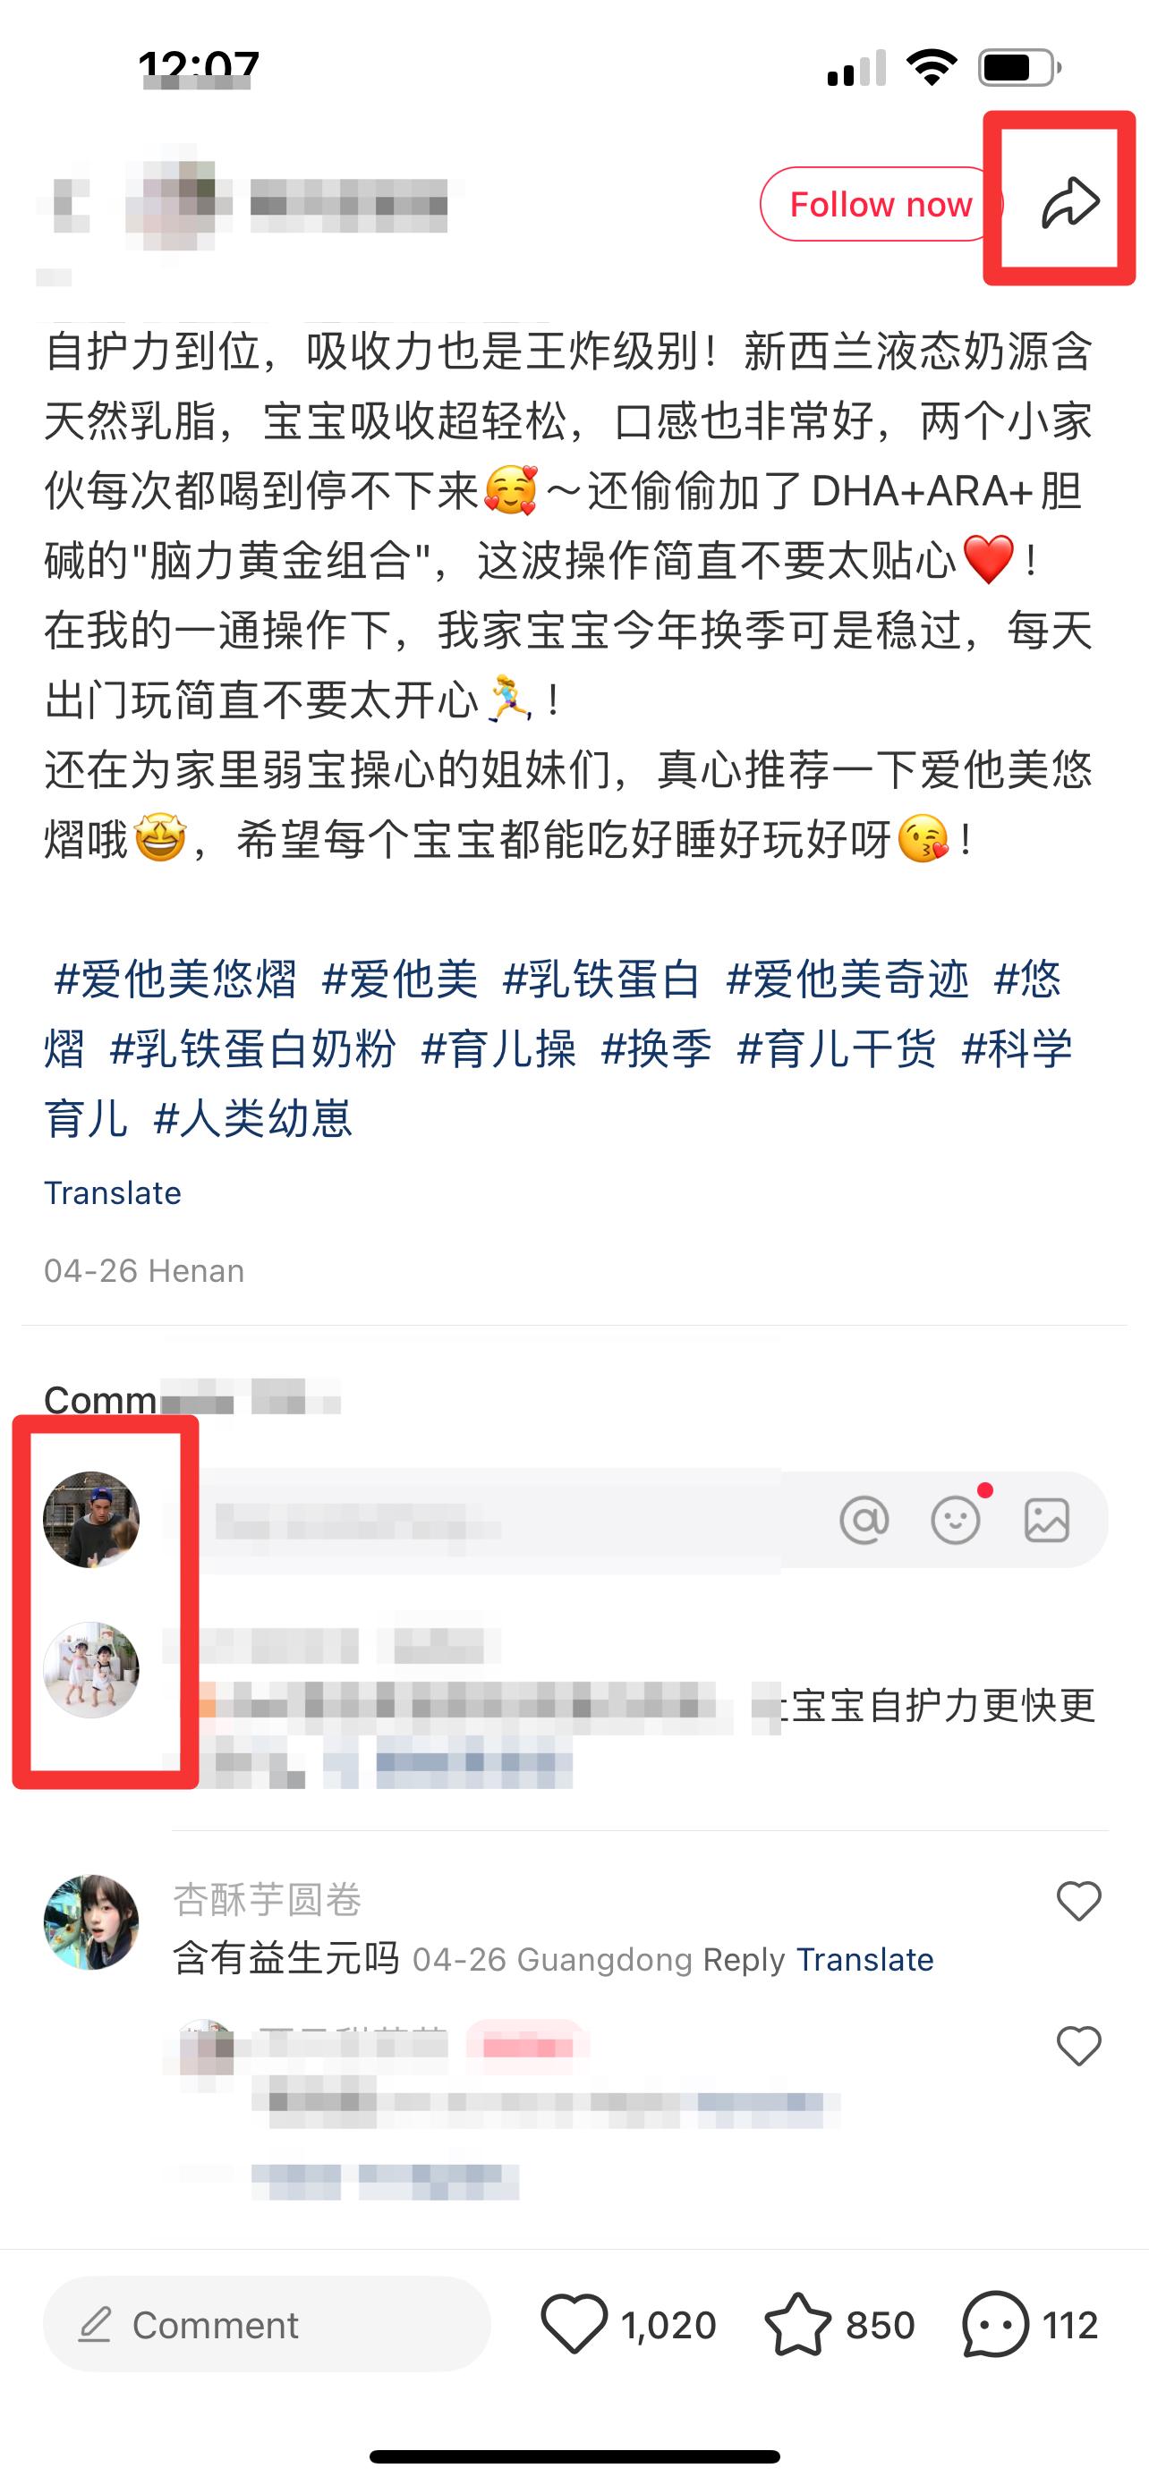Translate the 含有益生元吗 comment
Image resolution: width=1149 pixels, height=2485 pixels.
[x=865, y=1959]
